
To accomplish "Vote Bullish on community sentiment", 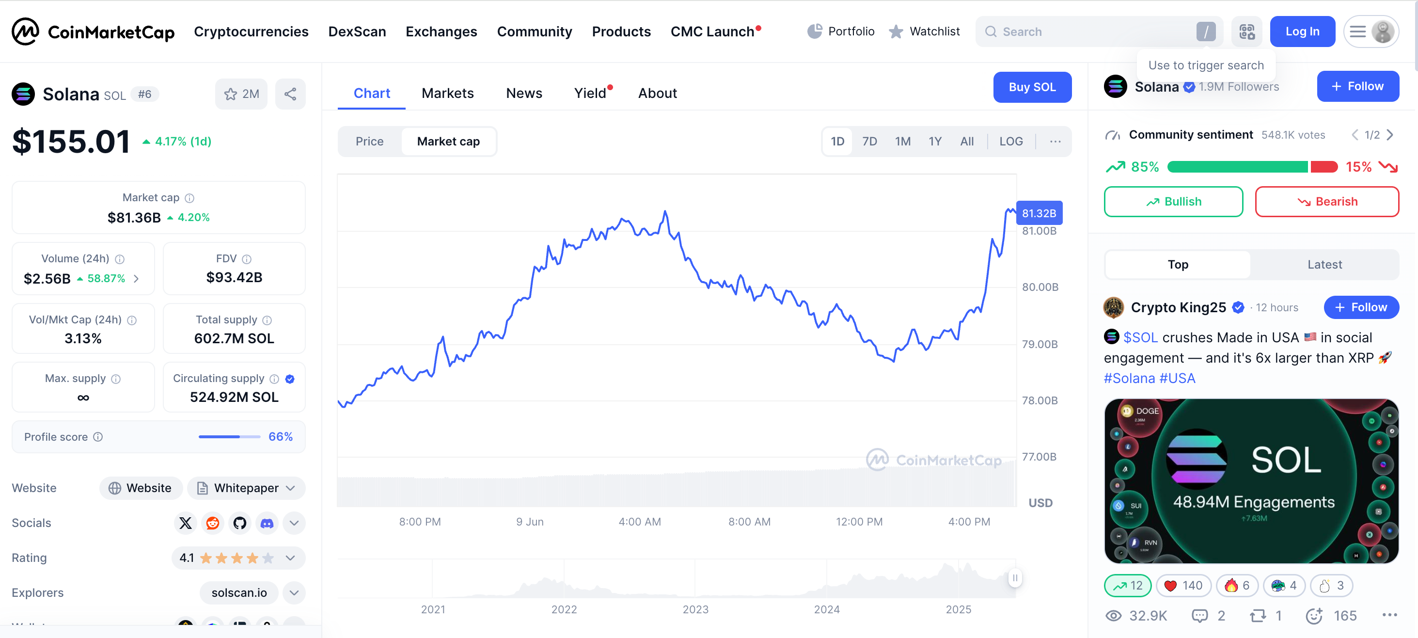I will (1173, 202).
